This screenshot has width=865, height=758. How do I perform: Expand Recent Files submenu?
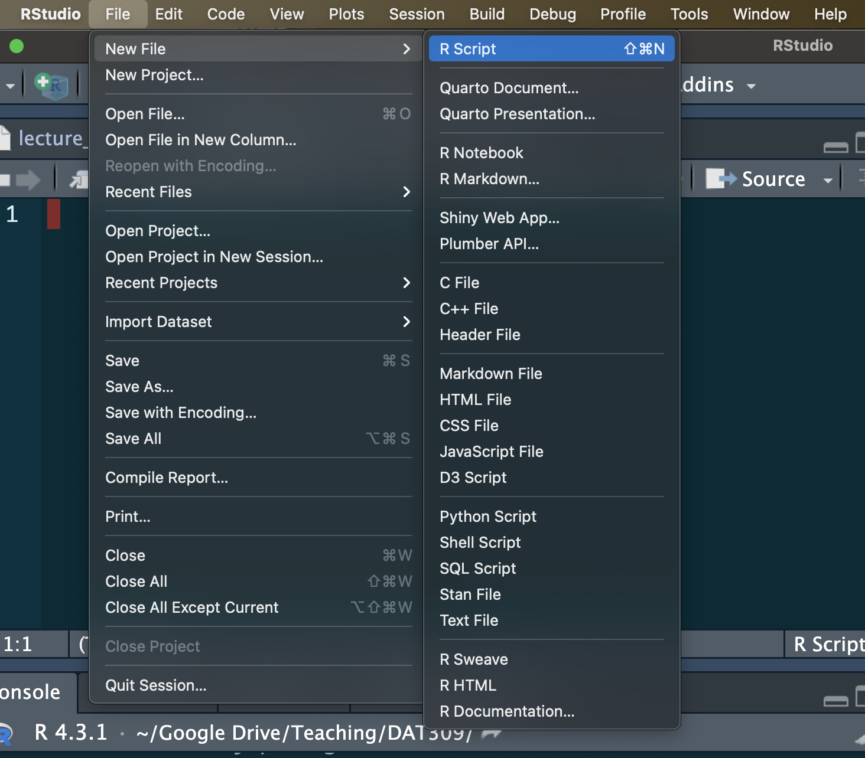click(258, 191)
